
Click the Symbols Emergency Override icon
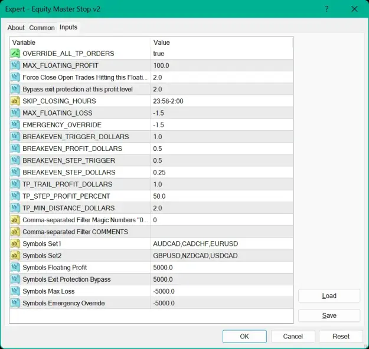pos(15,303)
